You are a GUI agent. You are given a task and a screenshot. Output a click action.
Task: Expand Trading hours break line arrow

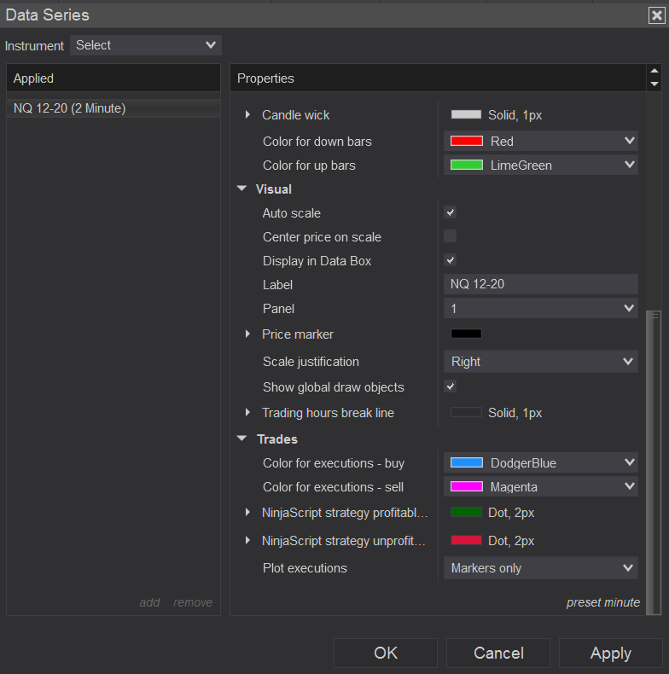click(248, 413)
